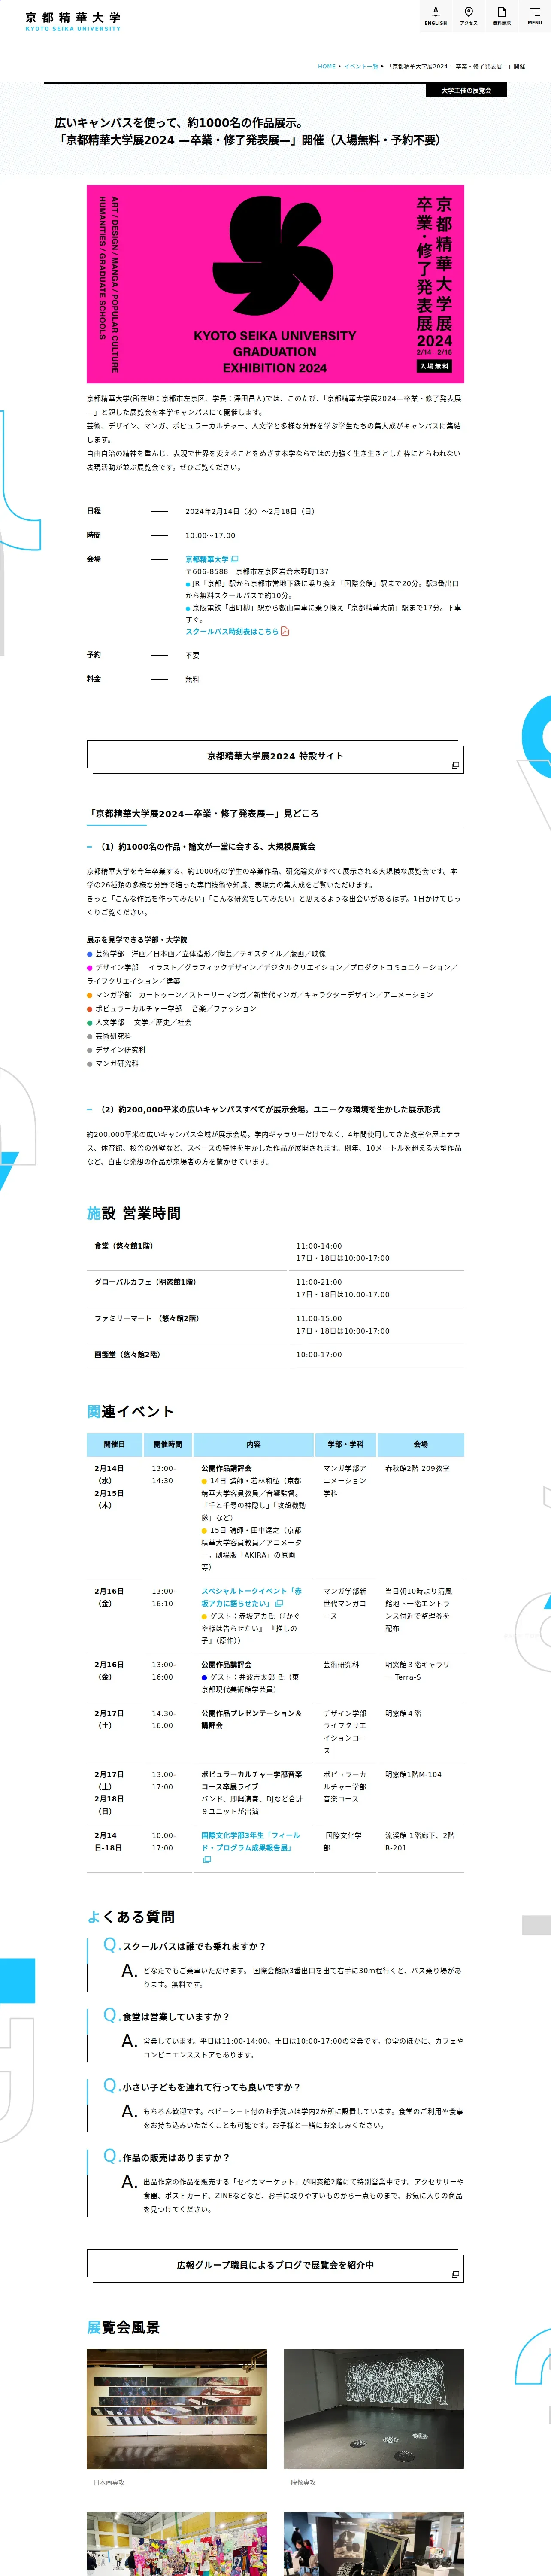Open 国際文化学部3年生「フィールド・プログラム成果報告展」 link
Viewport: 551px width, 2576px height.
[250, 1841]
